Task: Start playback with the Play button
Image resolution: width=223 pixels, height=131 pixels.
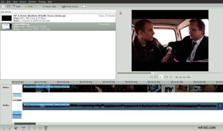Action: 161,77
